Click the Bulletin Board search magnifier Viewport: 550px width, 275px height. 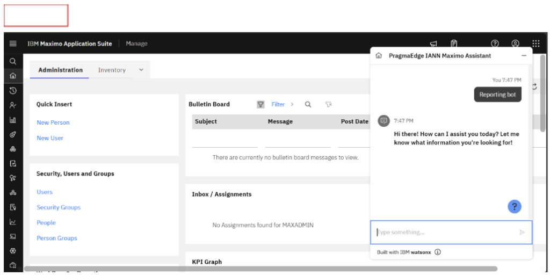[x=308, y=104]
